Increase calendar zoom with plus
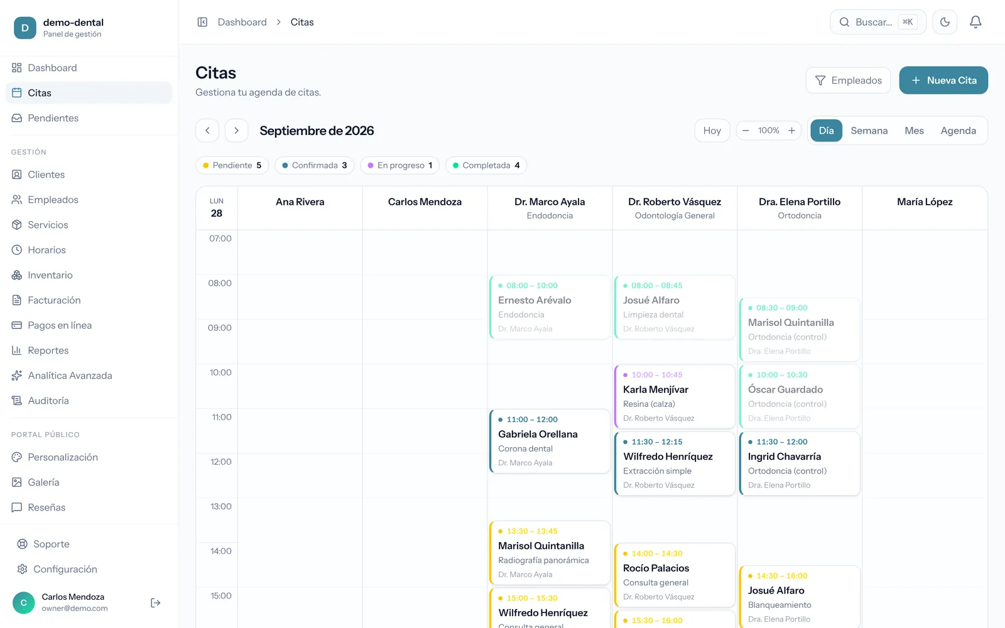Viewport: 1005px width, 628px height. (x=791, y=131)
